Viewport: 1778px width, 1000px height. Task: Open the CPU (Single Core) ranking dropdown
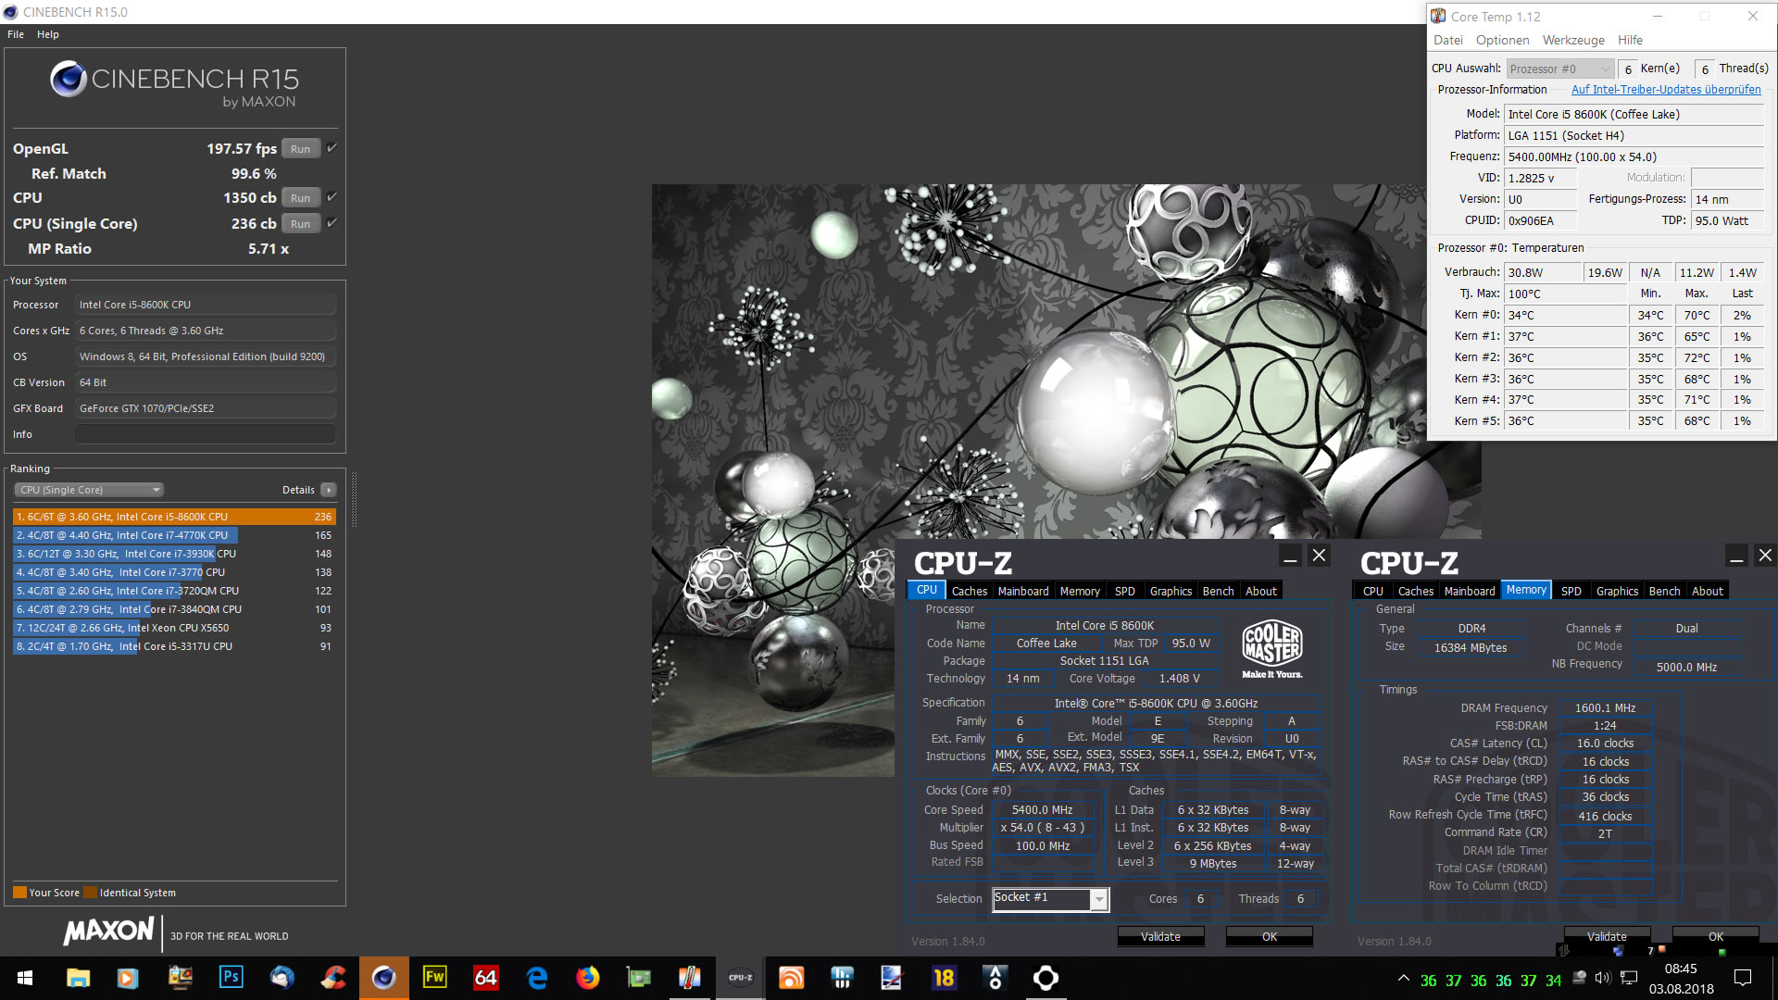[x=89, y=490]
